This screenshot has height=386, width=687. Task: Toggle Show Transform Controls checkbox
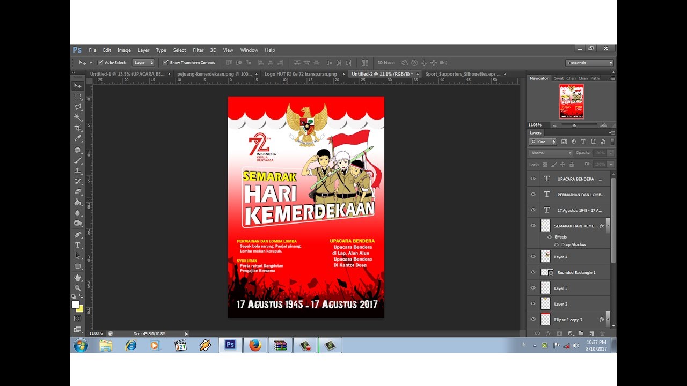click(x=165, y=63)
